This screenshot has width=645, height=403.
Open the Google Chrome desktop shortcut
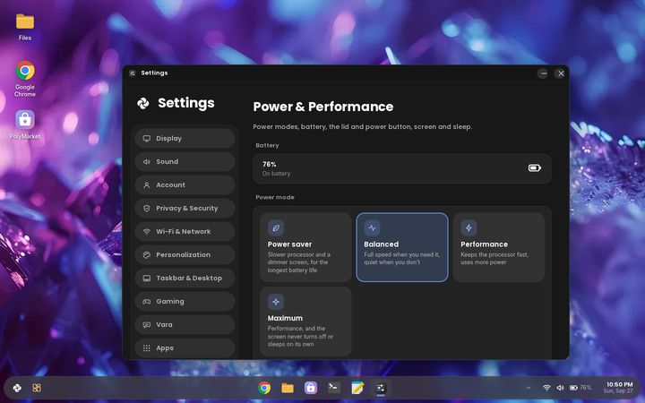(25, 80)
